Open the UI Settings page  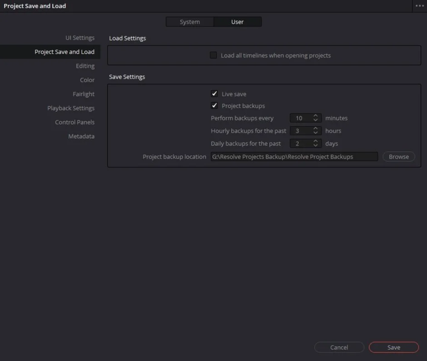tap(80, 37)
